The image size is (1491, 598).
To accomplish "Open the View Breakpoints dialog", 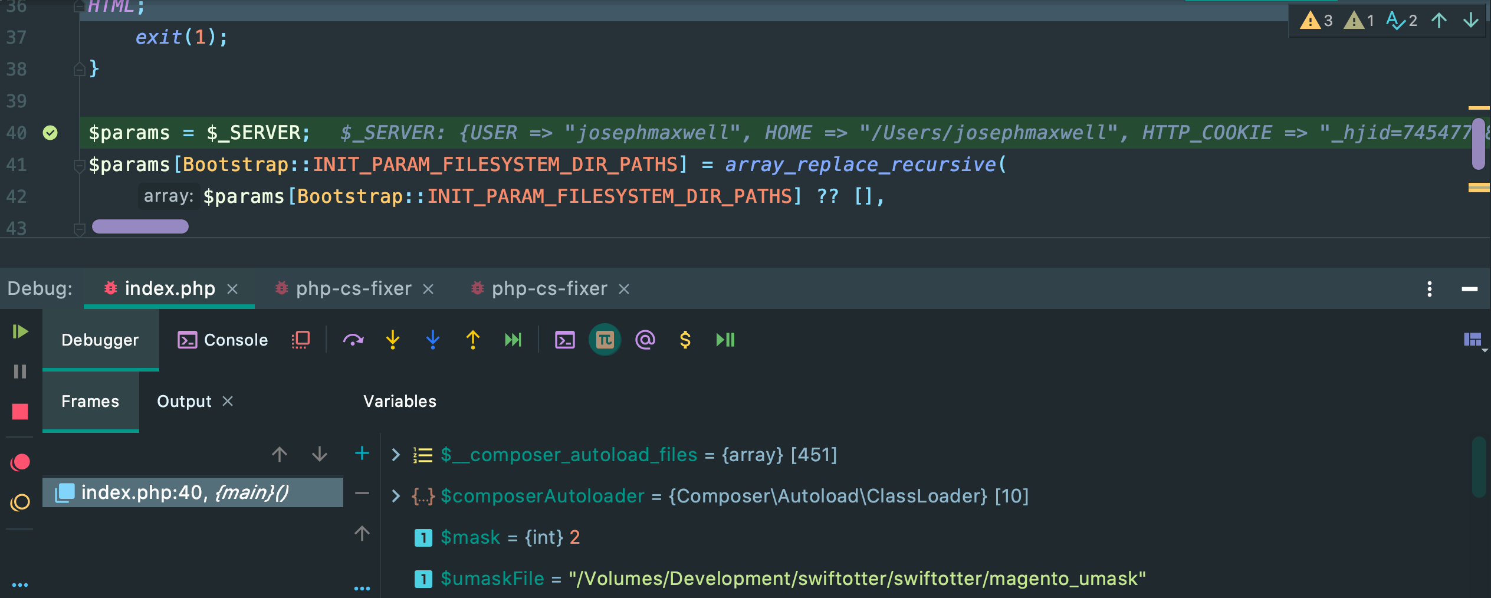I will tap(19, 462).
